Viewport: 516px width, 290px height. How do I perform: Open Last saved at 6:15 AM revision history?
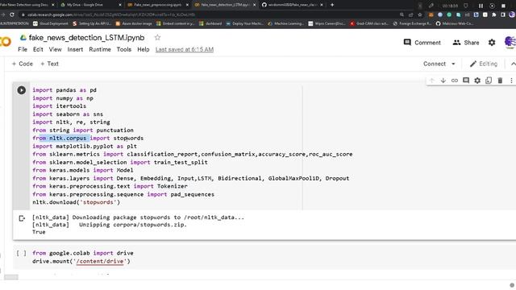point(185,49)
